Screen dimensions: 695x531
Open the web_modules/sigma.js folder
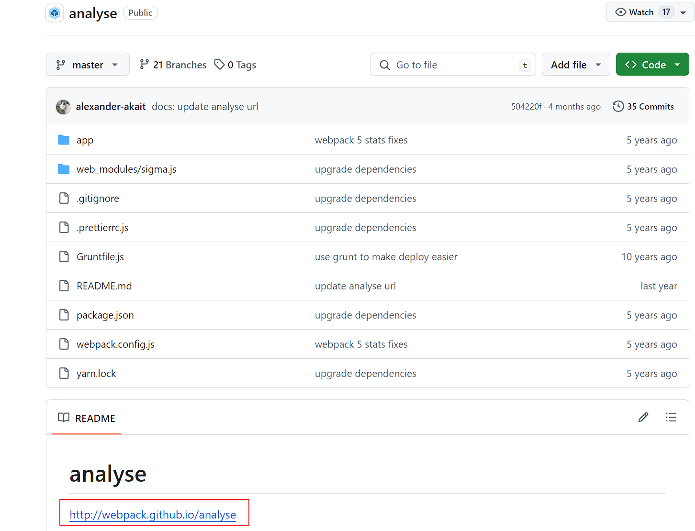pos(126,169)
